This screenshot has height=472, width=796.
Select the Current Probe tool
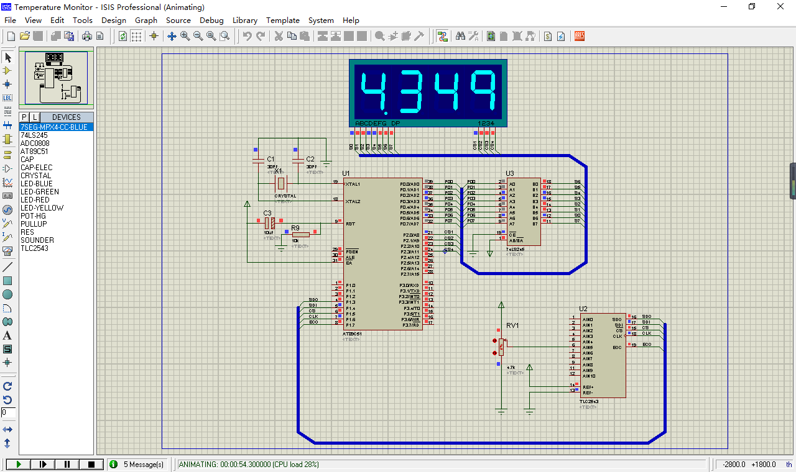click(x=8, y=237)
